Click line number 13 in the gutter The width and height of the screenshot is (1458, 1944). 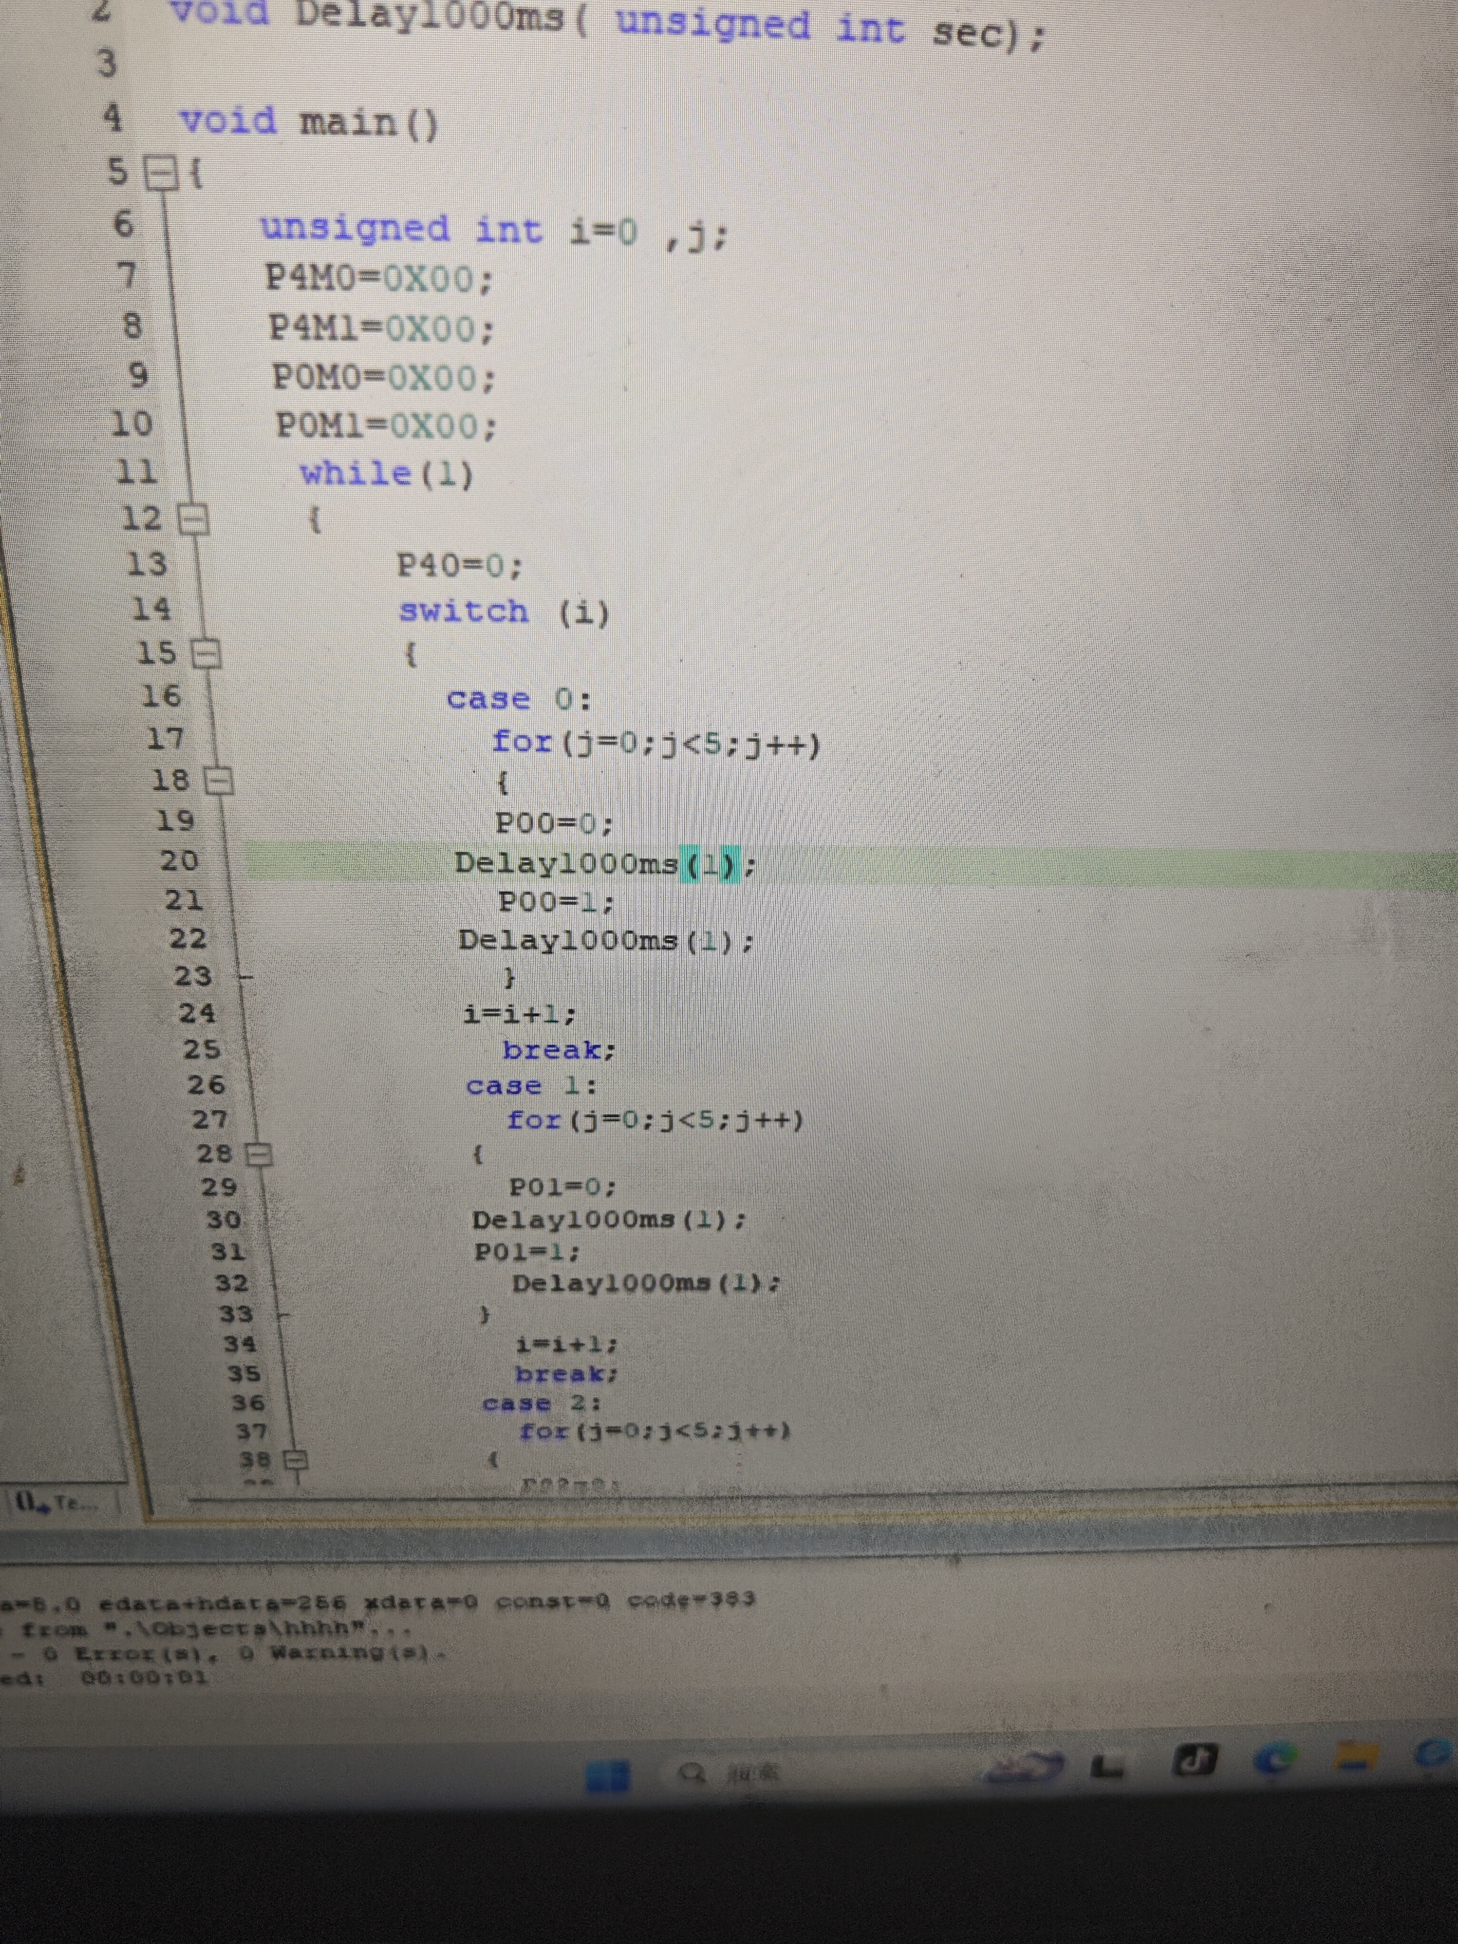coord(147,563)
